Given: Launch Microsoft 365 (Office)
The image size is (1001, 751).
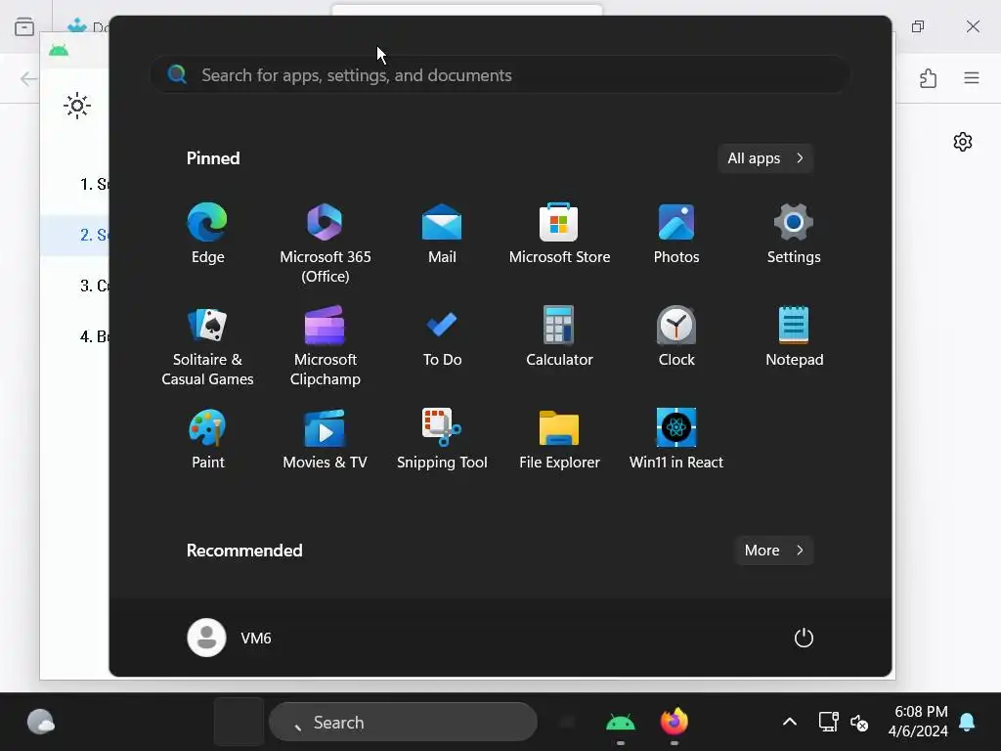Looking at the screenshot, I should coord(325,243).
